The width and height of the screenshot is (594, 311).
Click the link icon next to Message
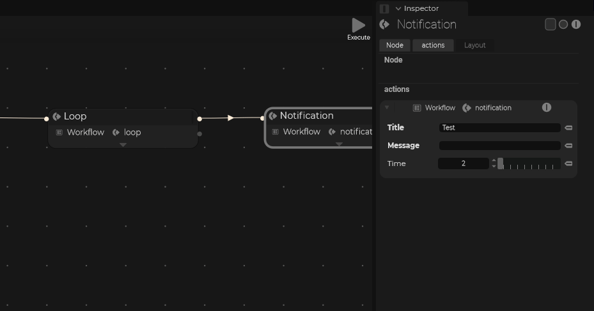(x=568, y=146)
